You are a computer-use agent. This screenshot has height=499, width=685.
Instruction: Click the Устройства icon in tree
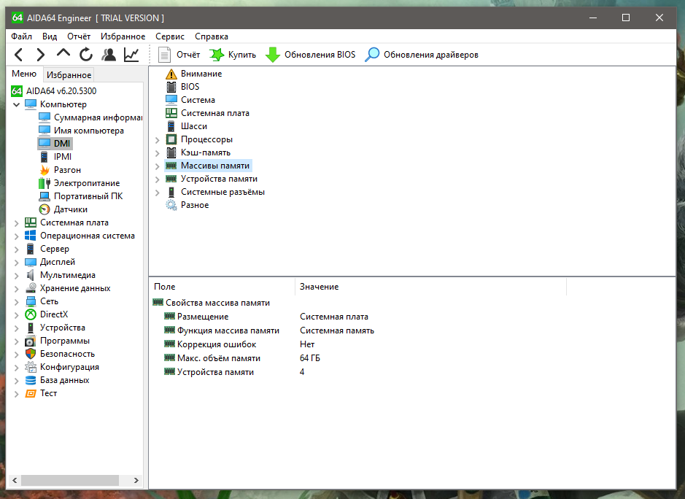(30, 328)
